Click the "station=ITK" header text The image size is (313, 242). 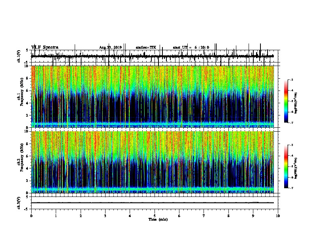146,47
